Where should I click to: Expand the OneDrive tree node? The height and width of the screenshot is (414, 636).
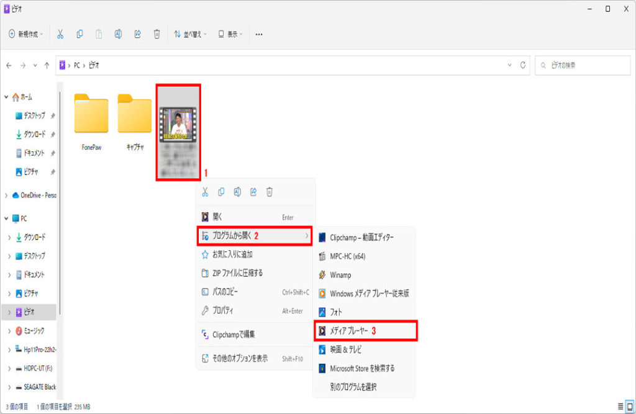coord(7,195)
